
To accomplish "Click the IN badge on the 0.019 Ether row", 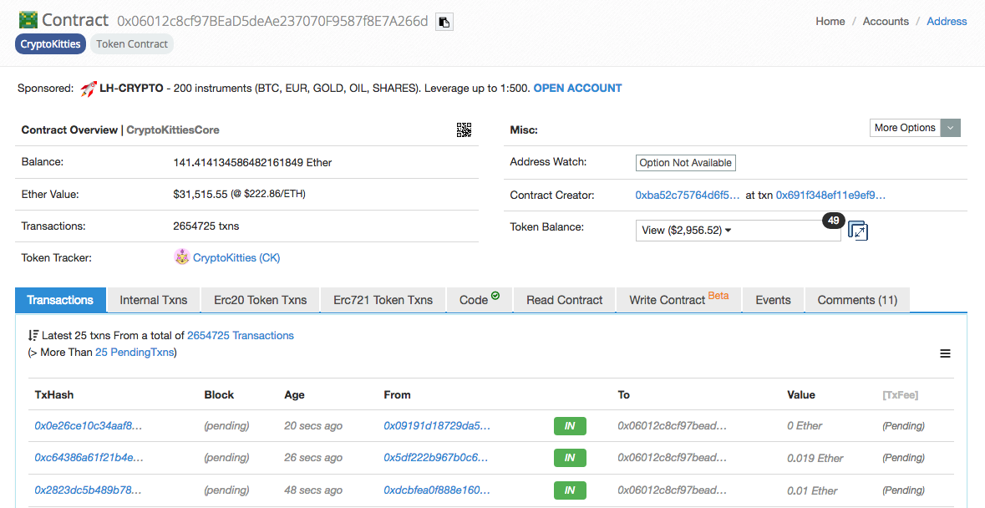I will click(x=570, y=458).
